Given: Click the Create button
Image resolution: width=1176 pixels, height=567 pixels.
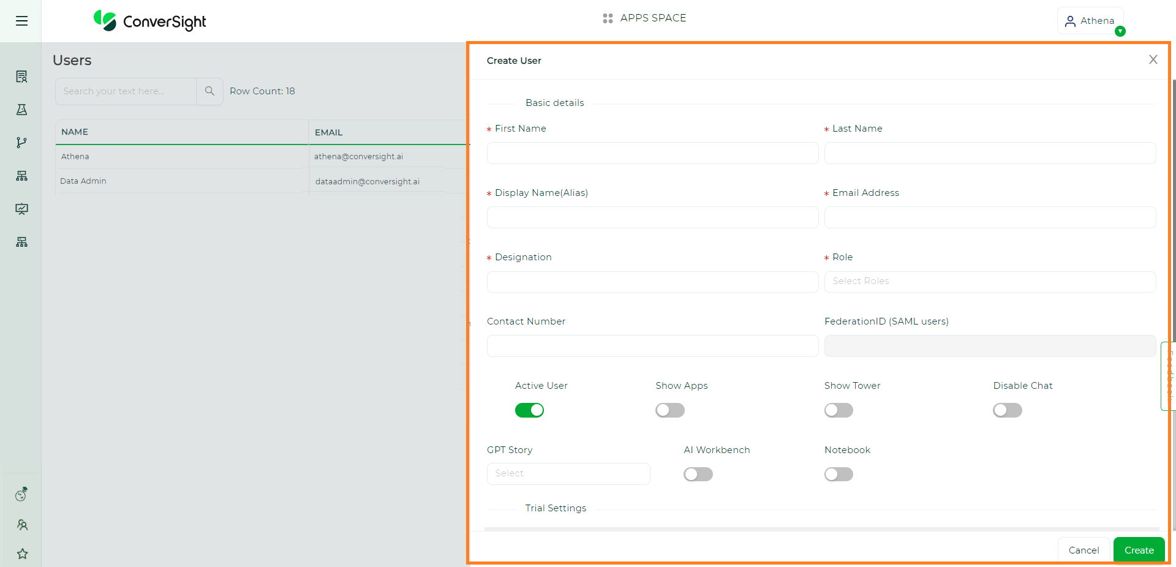Looking at the screenshot, I should coord(1139,550).
